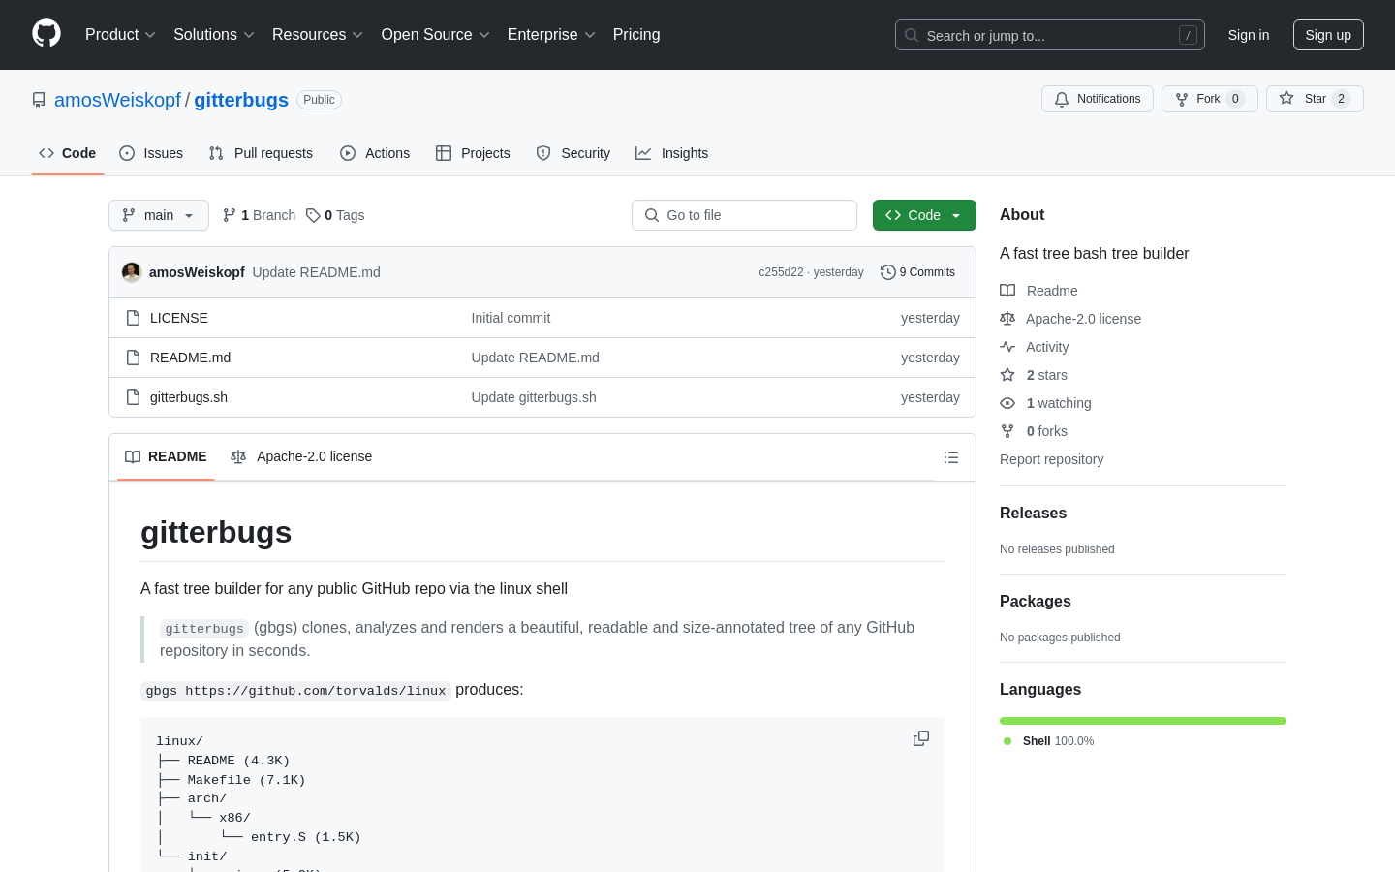Screen dimensions: 1395x872
Task: Open the LICENSE file
Action: [179, 318]
